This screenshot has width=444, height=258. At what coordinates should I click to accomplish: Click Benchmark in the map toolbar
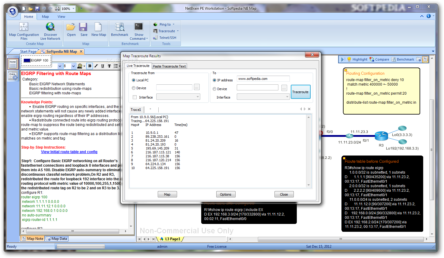[403, 59]
